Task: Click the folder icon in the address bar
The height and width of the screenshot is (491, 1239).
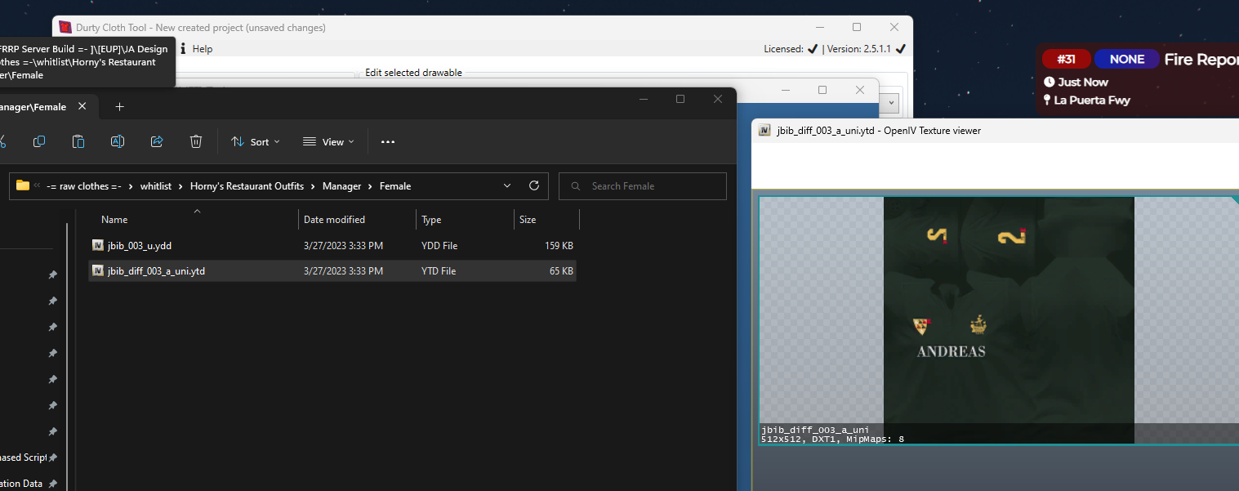Action: tap(23, 185)
